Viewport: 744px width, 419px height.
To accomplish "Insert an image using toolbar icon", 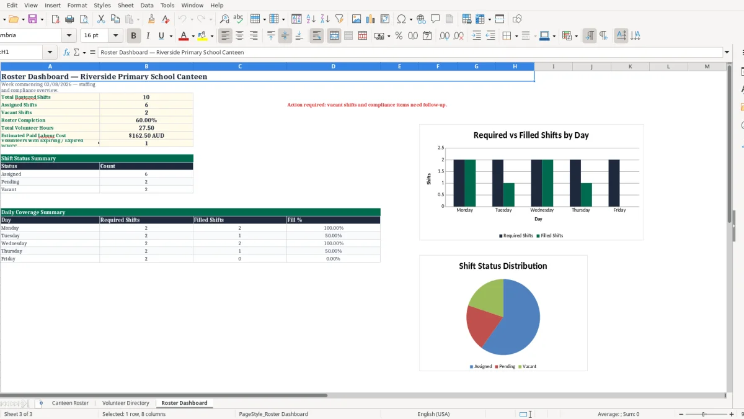I will coord(356,19).
